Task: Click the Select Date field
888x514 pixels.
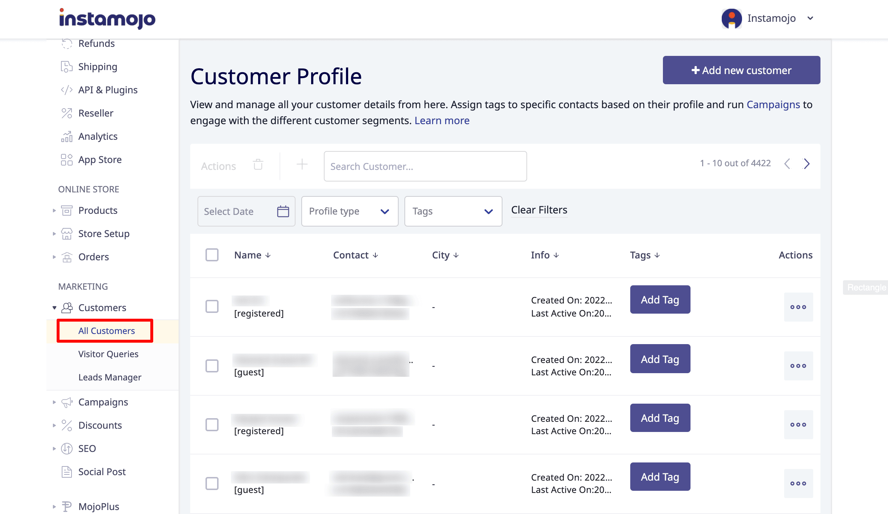Action: (x=246, y=211)
